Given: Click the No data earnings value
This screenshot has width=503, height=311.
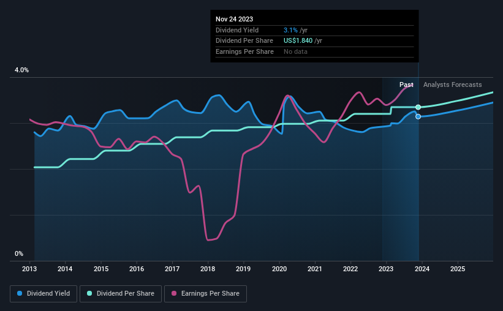Looking at the screenshot, I should point(295,51).
